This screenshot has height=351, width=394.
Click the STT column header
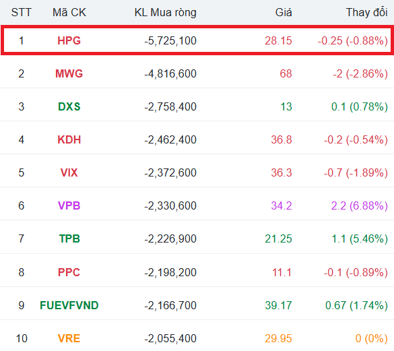(x=22, y=12)
